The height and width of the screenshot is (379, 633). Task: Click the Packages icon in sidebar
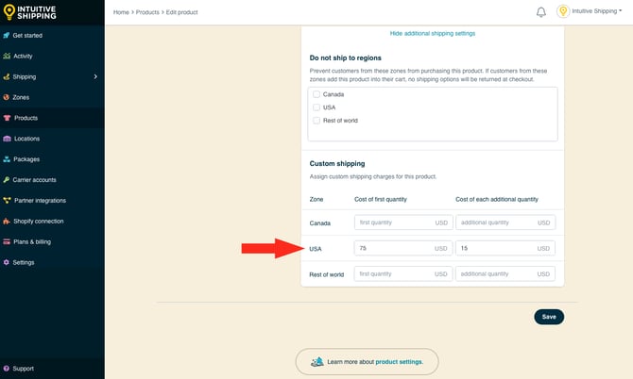coord(7,159)
